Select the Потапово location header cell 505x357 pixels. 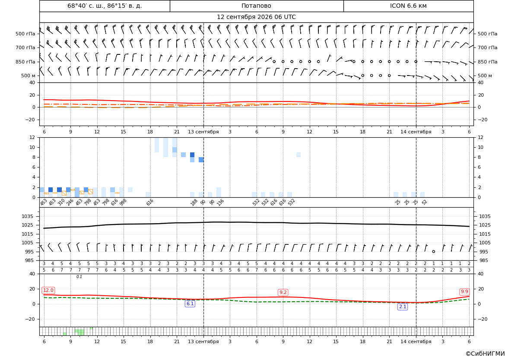tap(256, 6)
